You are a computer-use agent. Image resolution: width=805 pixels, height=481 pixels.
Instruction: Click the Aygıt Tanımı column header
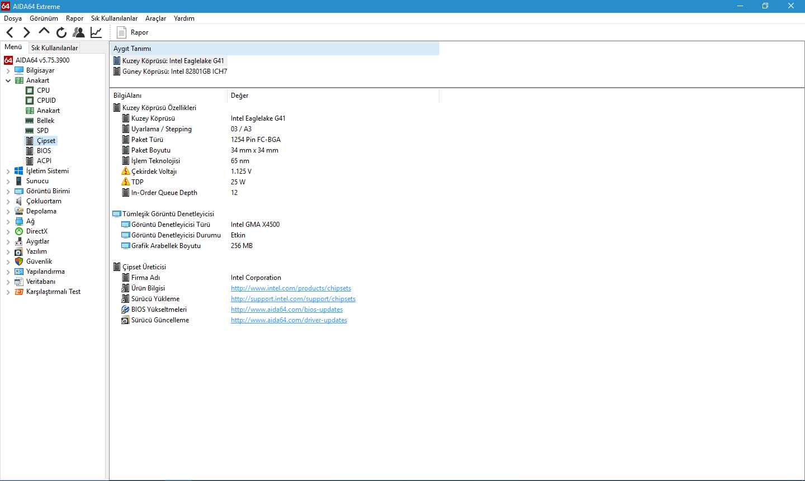click(274, 49)
